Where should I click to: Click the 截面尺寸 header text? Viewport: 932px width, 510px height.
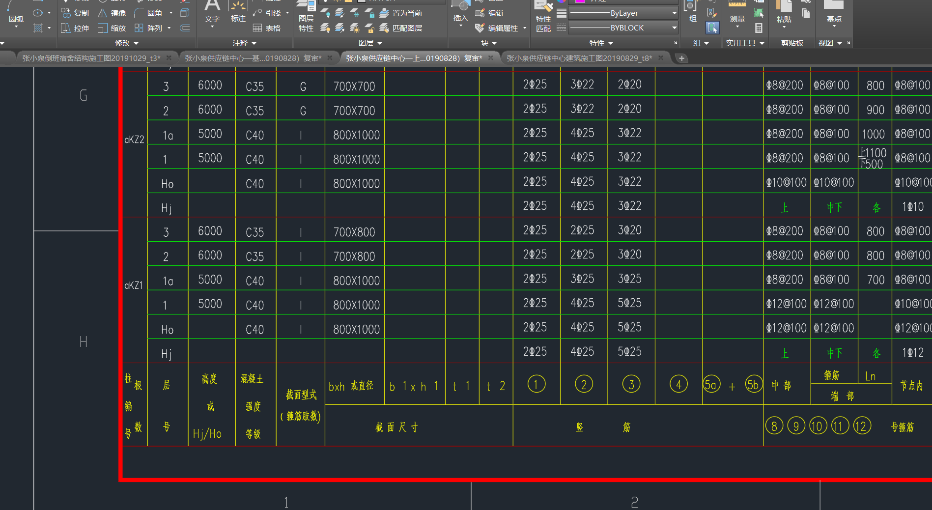(396, 427)
